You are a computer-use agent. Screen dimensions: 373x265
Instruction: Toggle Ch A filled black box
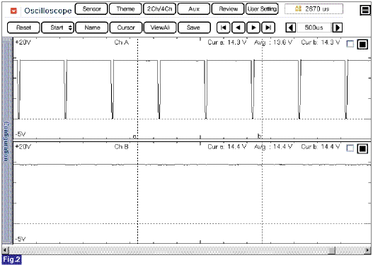pyautogui.click(x=362, y=44)
